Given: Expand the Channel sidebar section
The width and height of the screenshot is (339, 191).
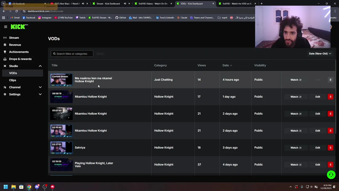Looking at the screenshot, I should pyautogui.click(x=40, y=87).
